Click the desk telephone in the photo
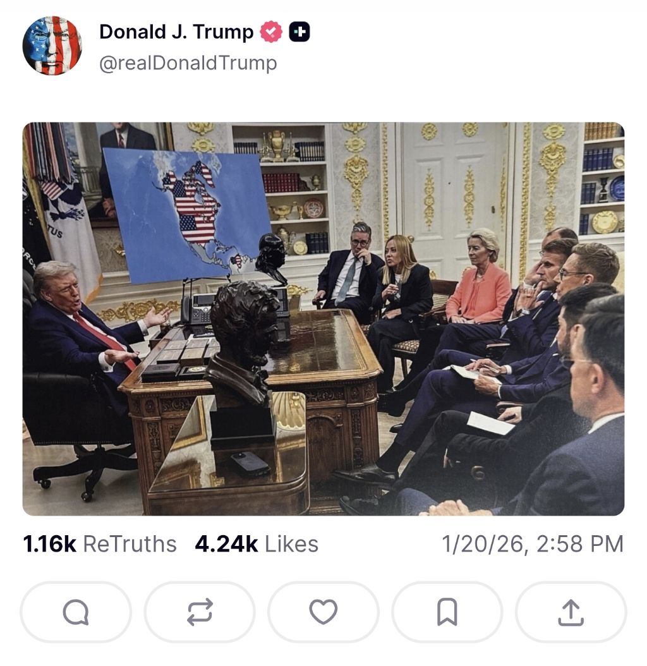The height and width of the screenshot is (666, 647). [x=198, y=309]
